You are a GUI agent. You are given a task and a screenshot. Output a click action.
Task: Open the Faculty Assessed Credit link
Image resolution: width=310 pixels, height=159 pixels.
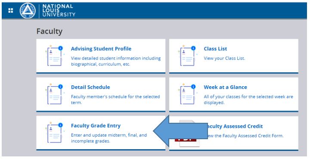(x=235, y=126)
